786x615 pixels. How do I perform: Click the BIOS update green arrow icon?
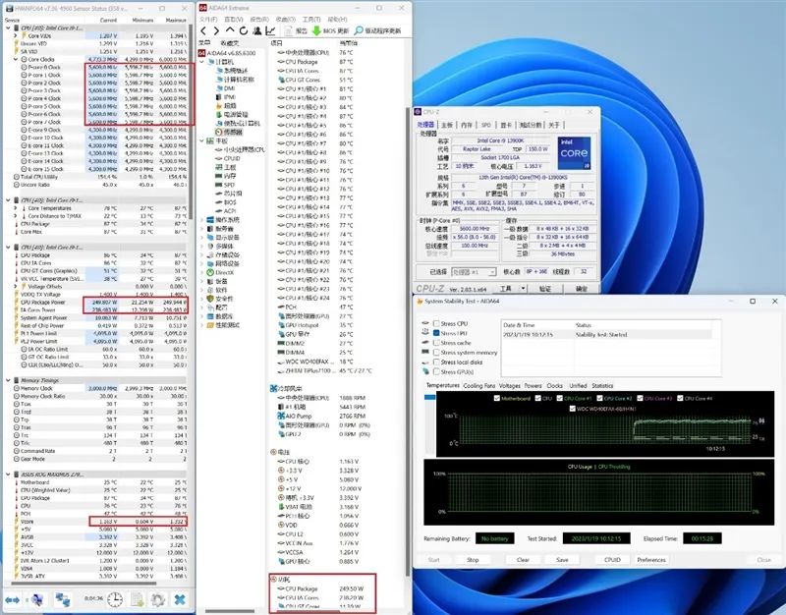[316, 30]
